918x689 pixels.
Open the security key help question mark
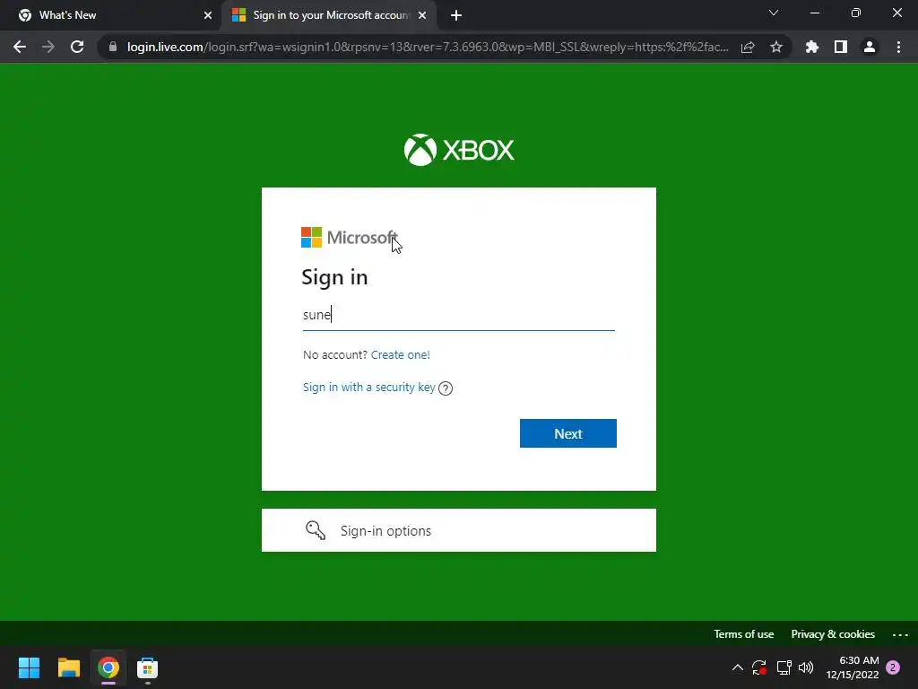(446, 388)
